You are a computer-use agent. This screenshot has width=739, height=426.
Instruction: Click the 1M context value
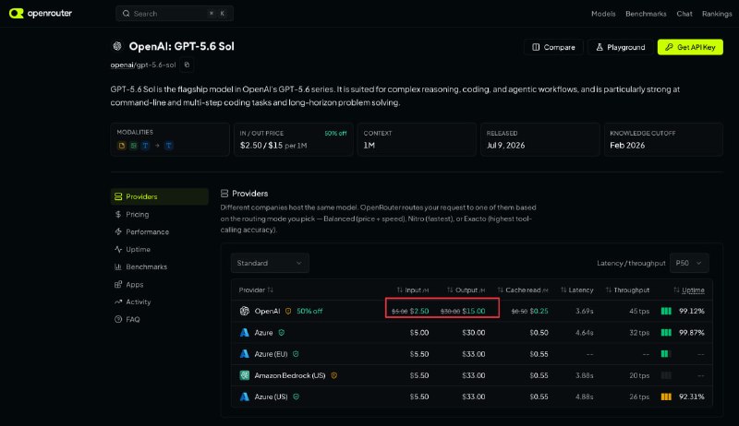tap(369, 146)
